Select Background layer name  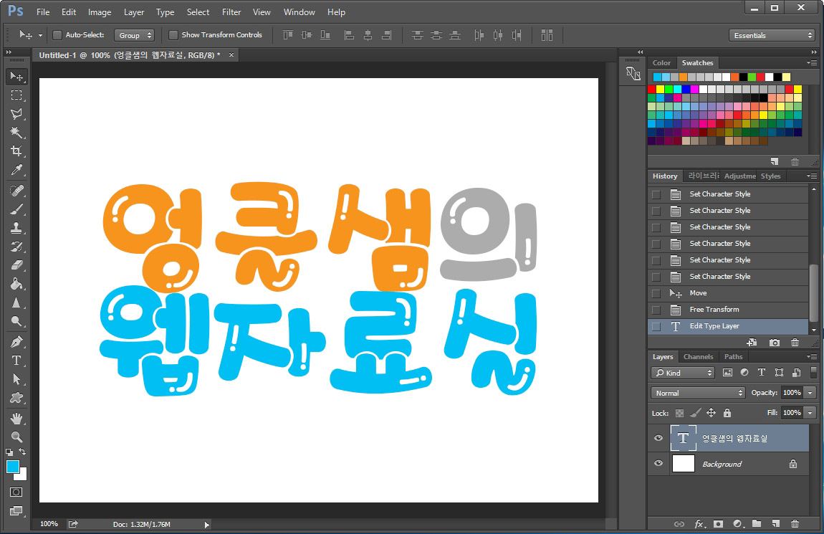722,464
